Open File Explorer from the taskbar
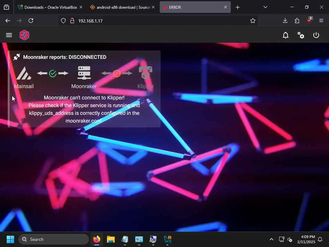Screen dimensions: 329x247 (111, 239)
